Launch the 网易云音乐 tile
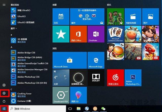This screenshot has width=162, height=112. [x=115, y=78]
